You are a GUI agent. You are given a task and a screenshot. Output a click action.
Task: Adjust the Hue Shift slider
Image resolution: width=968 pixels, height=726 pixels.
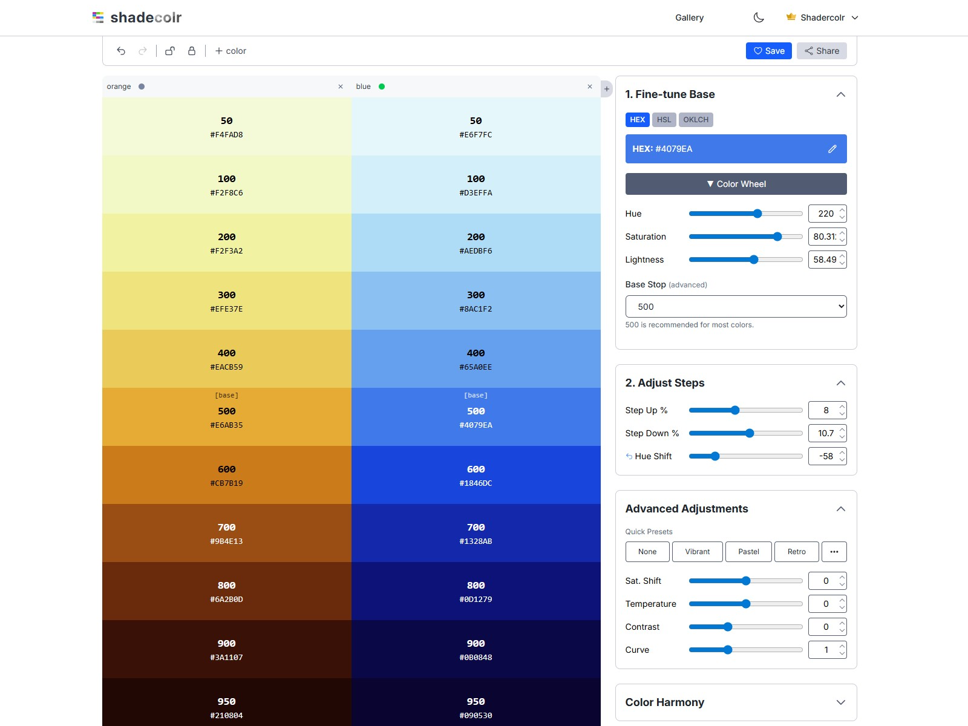[745, 456]
